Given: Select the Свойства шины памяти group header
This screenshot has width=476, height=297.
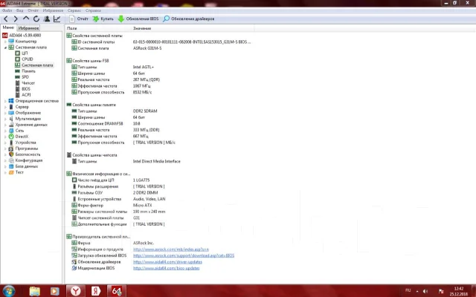Looking at the screenshot, I should click(94, 105).
